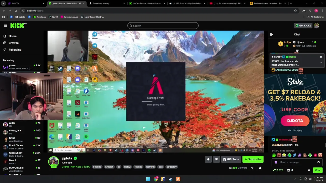Viewport: 326px width, 183px height.
Task: Reload the page
Action: coord(16,11)
